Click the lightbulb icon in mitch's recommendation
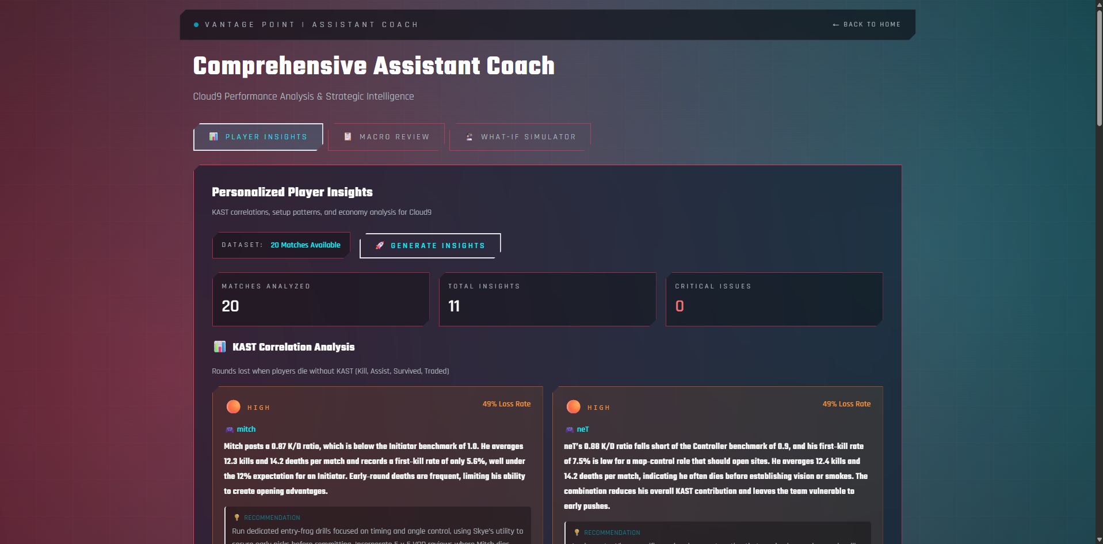Image resolution: width=1103 pixels, height=544 pixels. point(236,518)
